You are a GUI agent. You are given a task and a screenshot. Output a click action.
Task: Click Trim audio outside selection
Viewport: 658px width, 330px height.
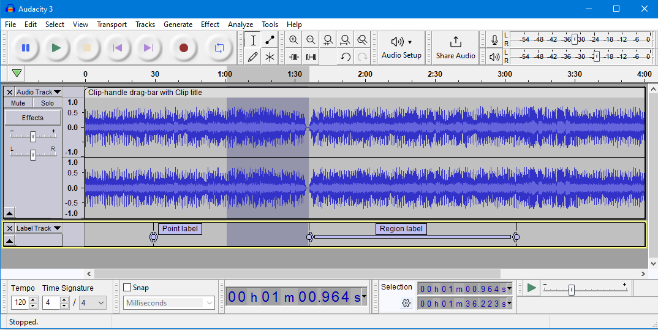pos(294,57)
